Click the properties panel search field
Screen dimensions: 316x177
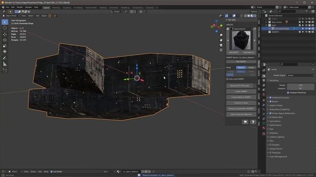(289, 64)
